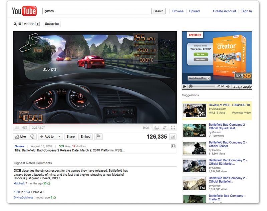267x211 pixels.
Task: Jump to 1:24 timestamp in comment
Action: point(27,192)
